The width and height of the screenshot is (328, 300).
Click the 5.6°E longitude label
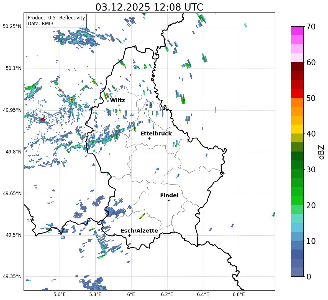pyautogui.click(x=60, y=294)
